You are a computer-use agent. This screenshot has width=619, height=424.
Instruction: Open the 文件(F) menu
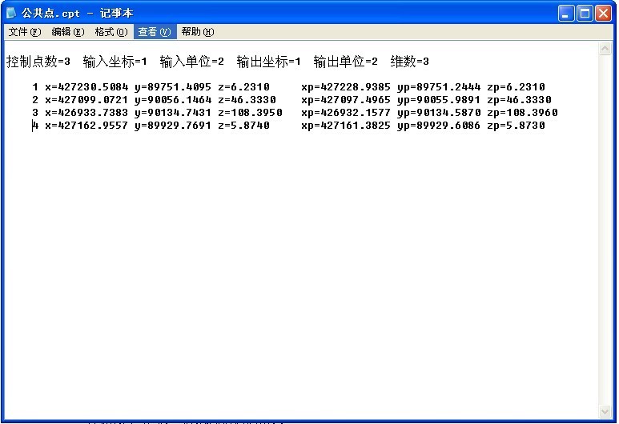pyautogui.click(x=25, y=32)
